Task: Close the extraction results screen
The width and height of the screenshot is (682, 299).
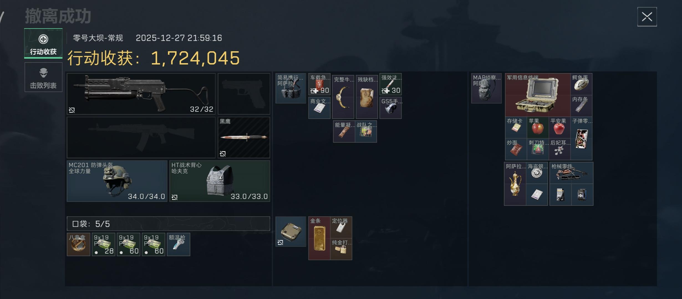Action: point(647,17)
